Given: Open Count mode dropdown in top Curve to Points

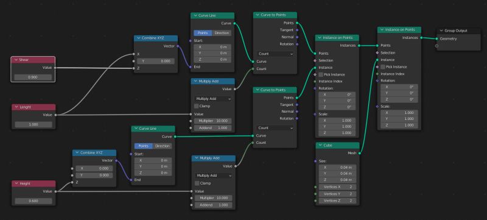Looking at the screenshot, I should pyautogui.click(x=275, y=54).
